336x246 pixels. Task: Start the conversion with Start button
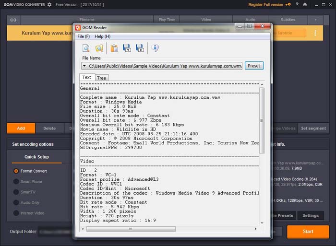coord(308,232)
